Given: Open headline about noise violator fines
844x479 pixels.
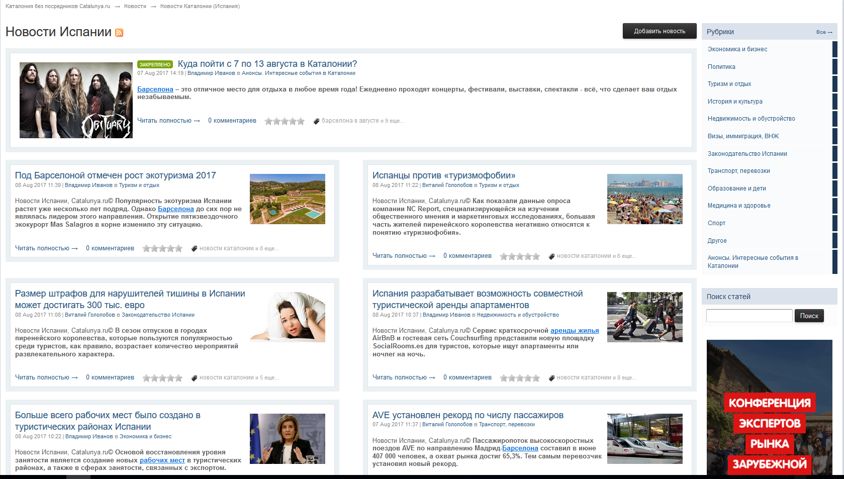Looking at the screenshot, I should (130, 300).
